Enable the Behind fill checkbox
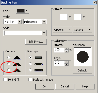Viewport: 98px width, 93px height. [5, 80]
